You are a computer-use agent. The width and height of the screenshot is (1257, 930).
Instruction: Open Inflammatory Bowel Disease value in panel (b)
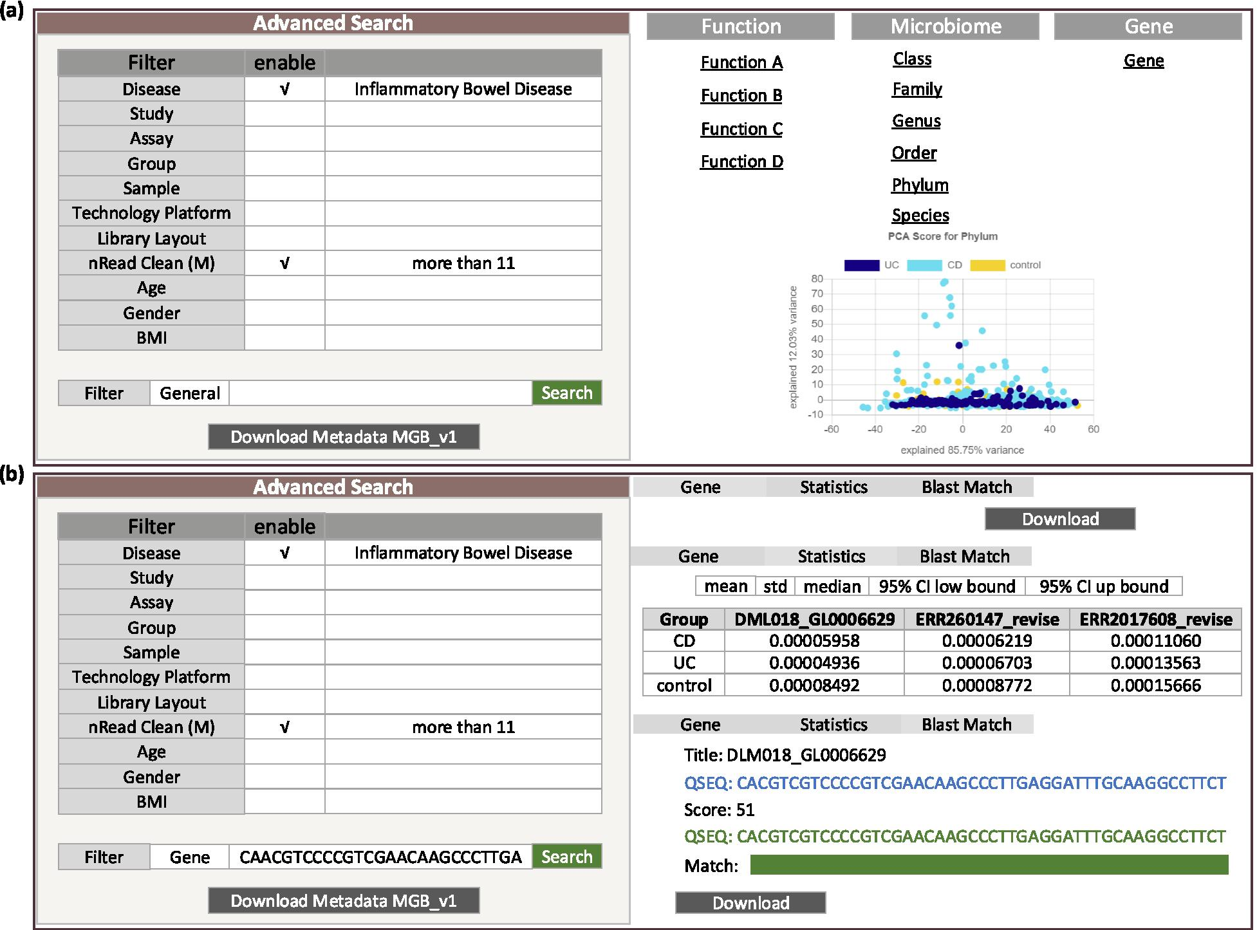tap(463, 553)
